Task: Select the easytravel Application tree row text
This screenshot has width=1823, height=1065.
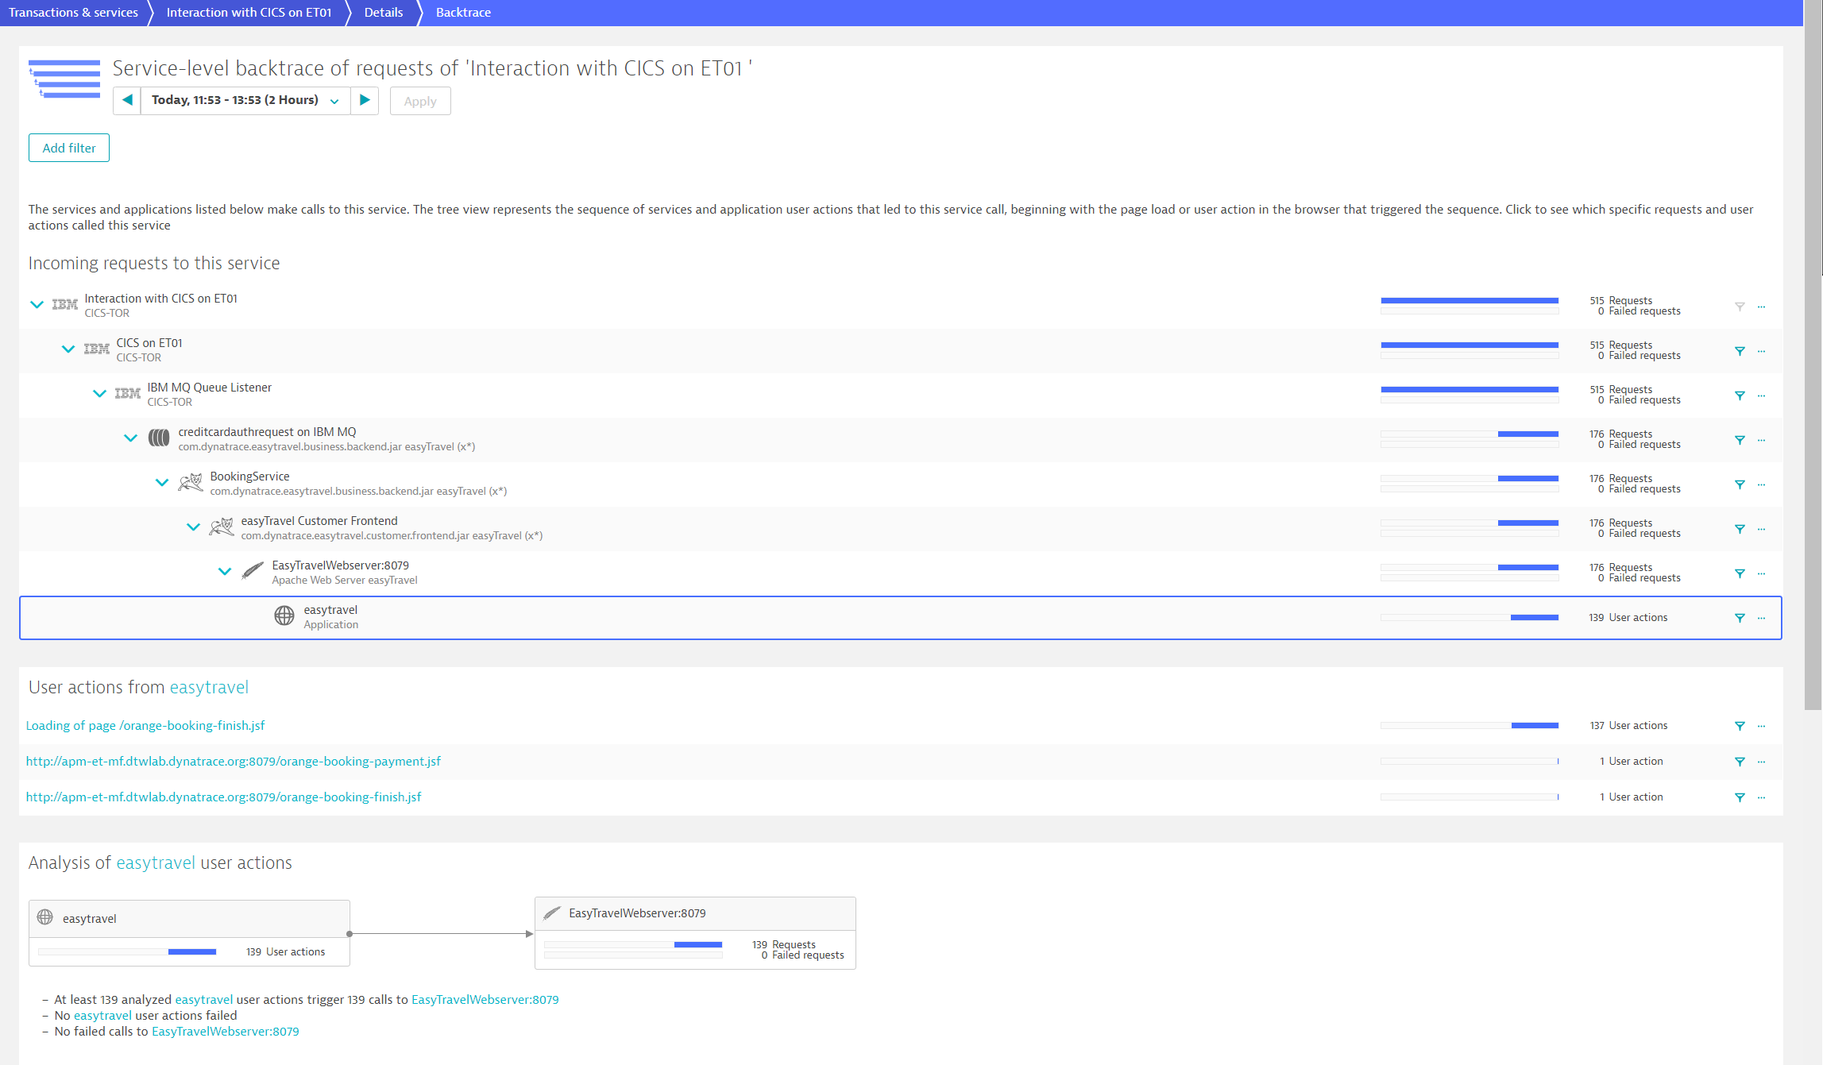Action: (x=330, y=617)
